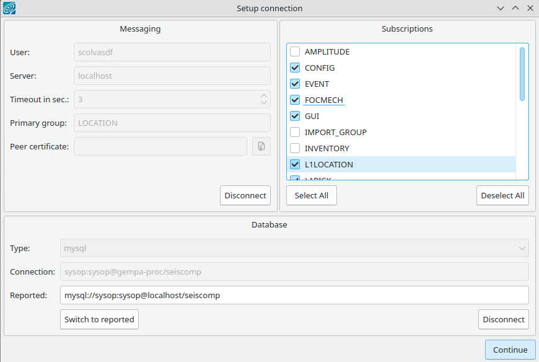The image size is (539, 362).
Task: Click the application icon in title bar
Action: (9, 9)
